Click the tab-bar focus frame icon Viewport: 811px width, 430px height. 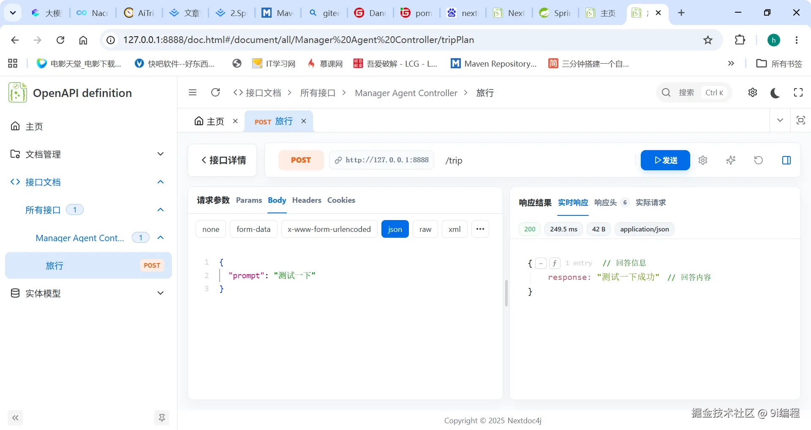(800, 121)
